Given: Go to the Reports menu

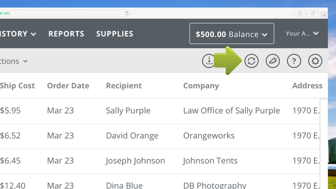Looking at the screenshot, I should click(x=66, y=34).
